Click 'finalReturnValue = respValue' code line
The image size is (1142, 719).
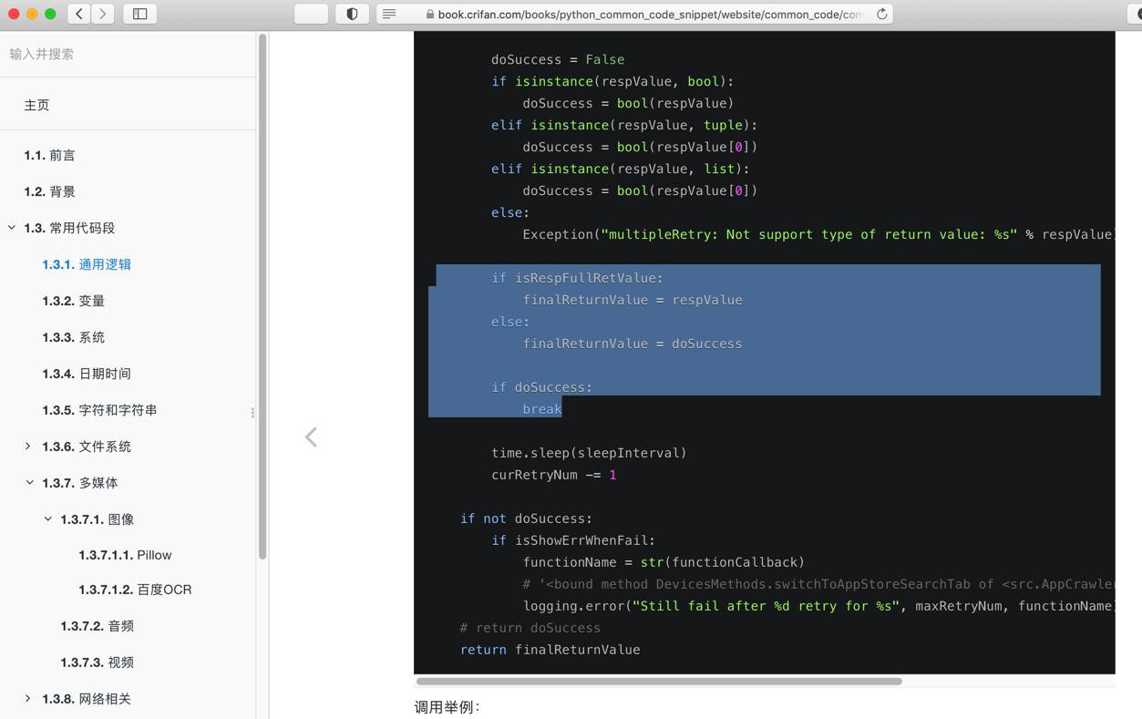tap(633, 300)
